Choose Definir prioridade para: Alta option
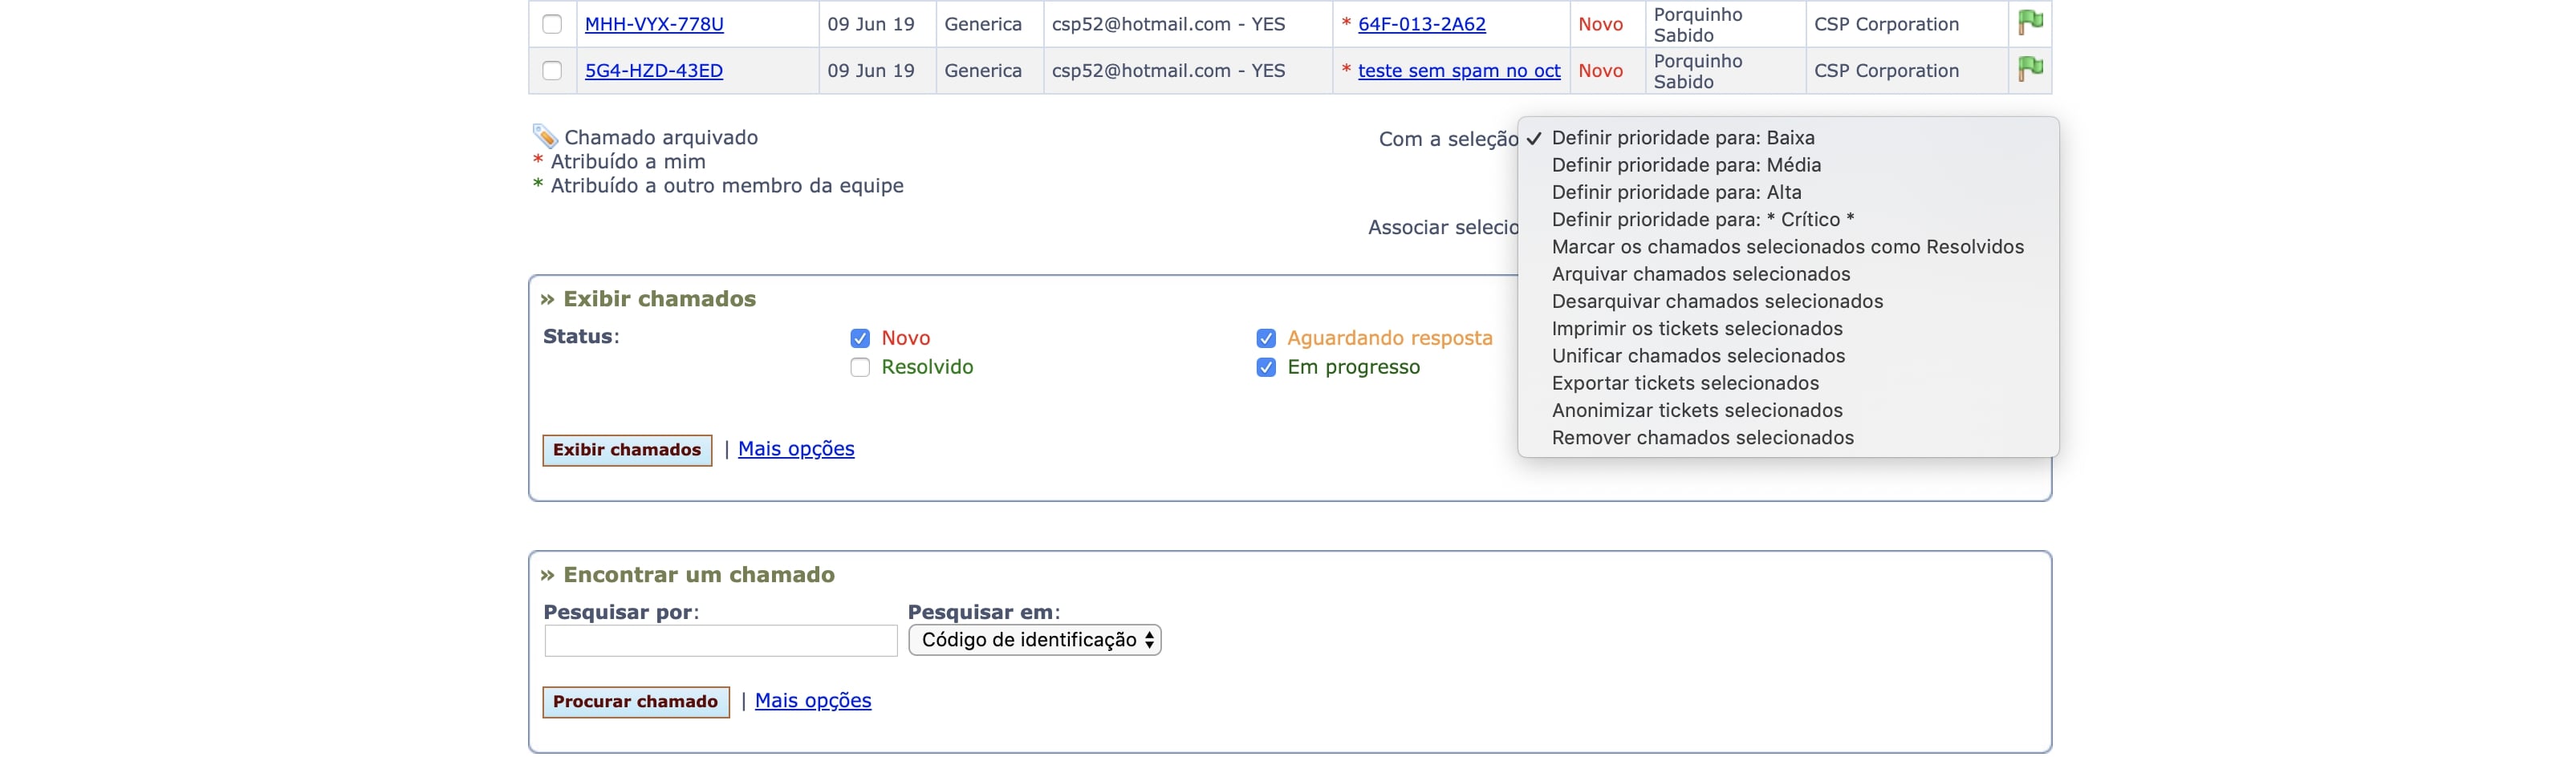 [x=1676, y=192]
